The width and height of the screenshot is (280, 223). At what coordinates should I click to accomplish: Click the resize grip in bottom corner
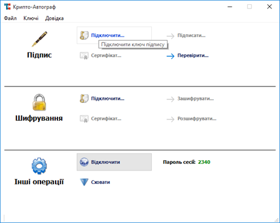[276, 220]
